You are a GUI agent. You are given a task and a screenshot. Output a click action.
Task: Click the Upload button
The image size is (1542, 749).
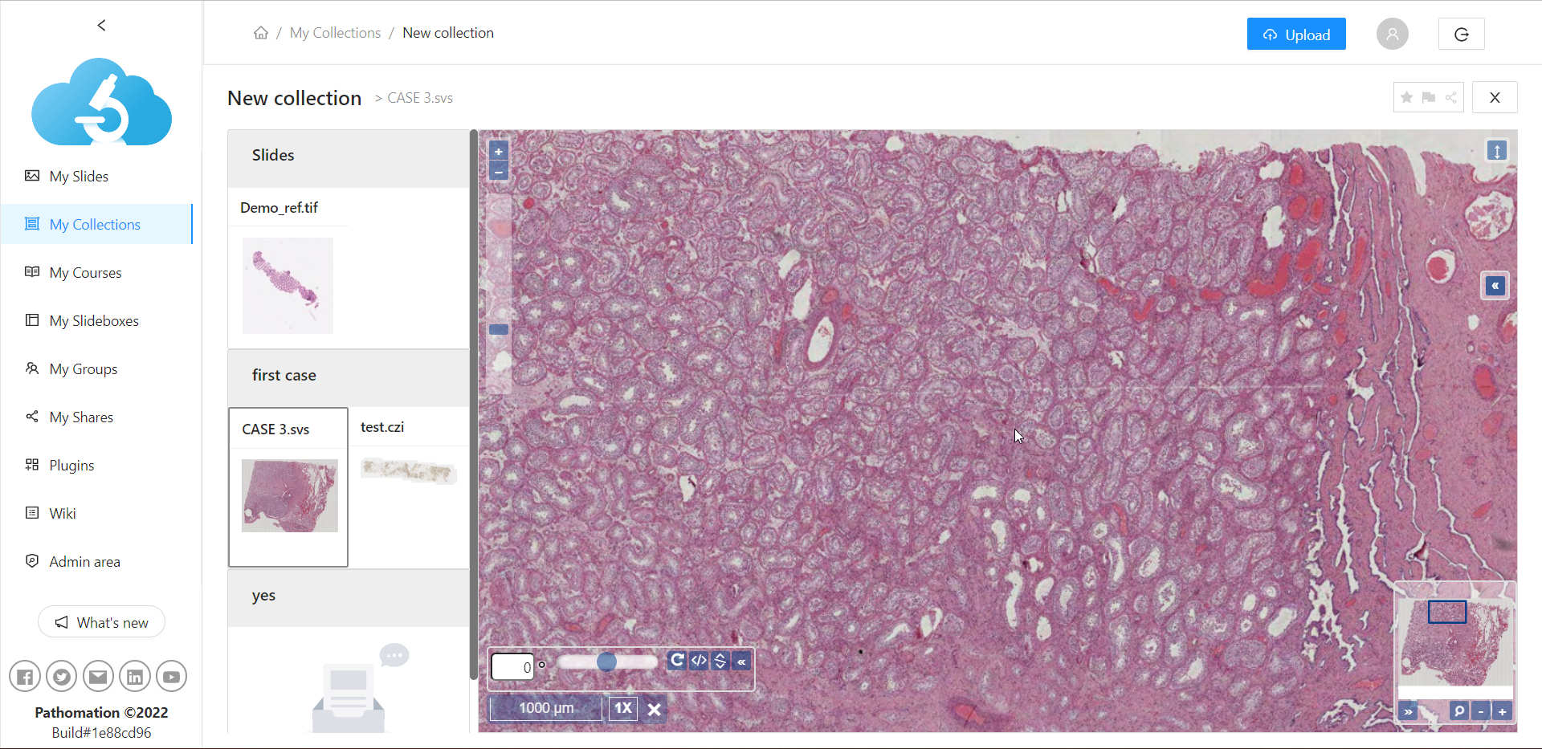pos(1295,35)
